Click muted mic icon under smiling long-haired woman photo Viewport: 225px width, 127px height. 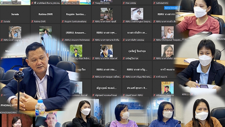coord(154,58)
